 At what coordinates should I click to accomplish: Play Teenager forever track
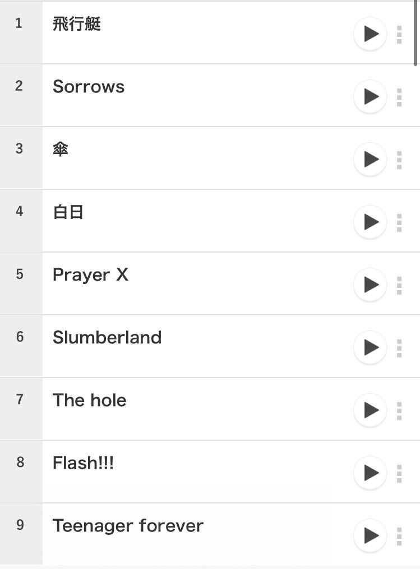pyautogui.click(x=370, y=535)
